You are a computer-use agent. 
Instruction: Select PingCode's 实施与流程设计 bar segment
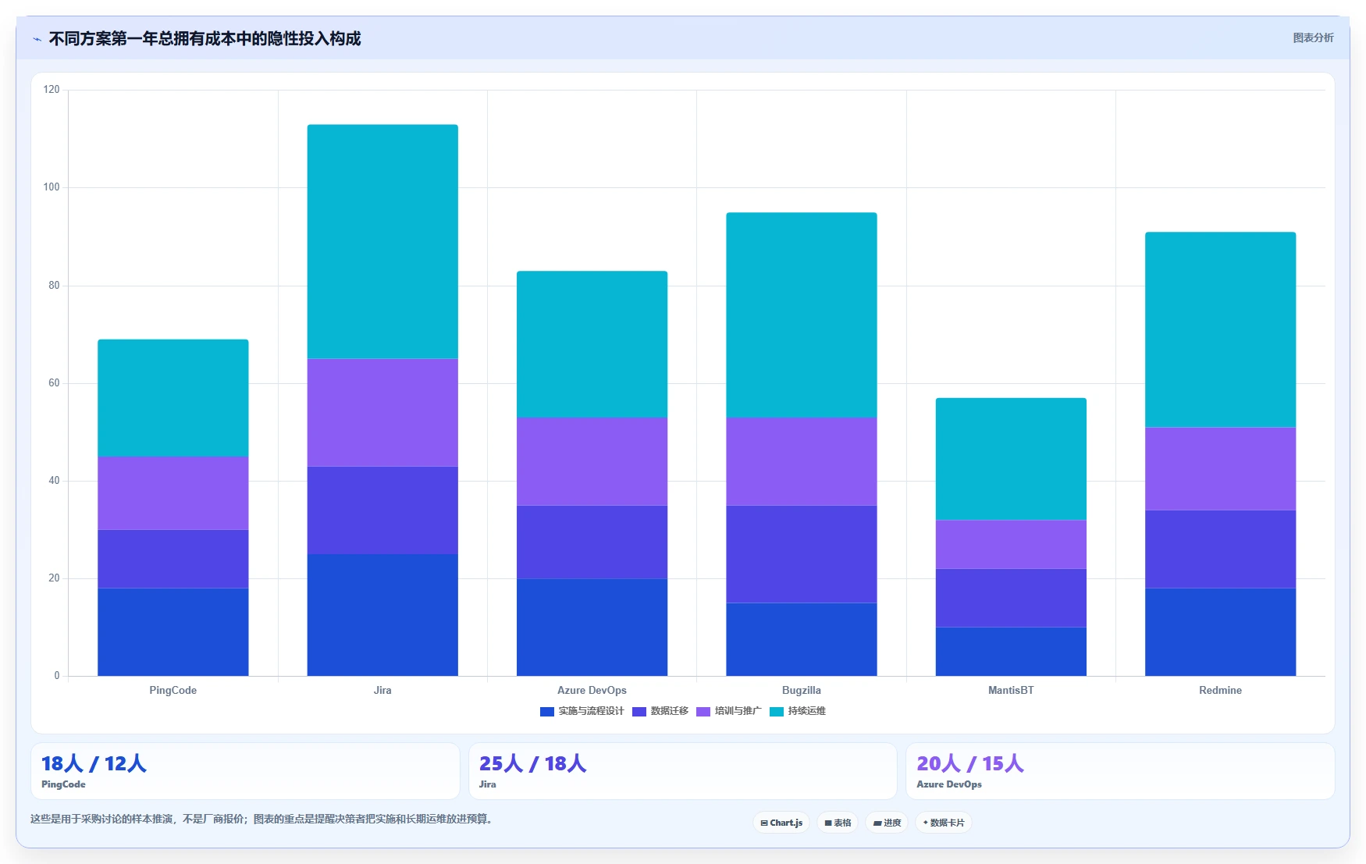[173, 632]
